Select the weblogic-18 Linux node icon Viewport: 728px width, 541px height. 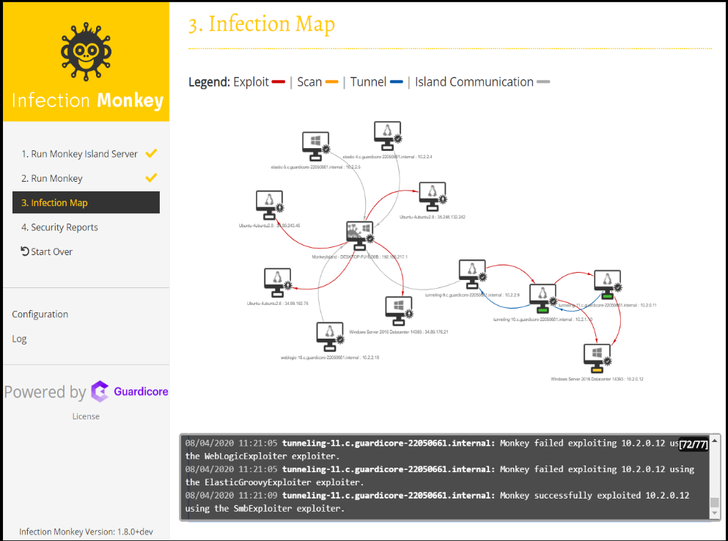click(330, 336)
